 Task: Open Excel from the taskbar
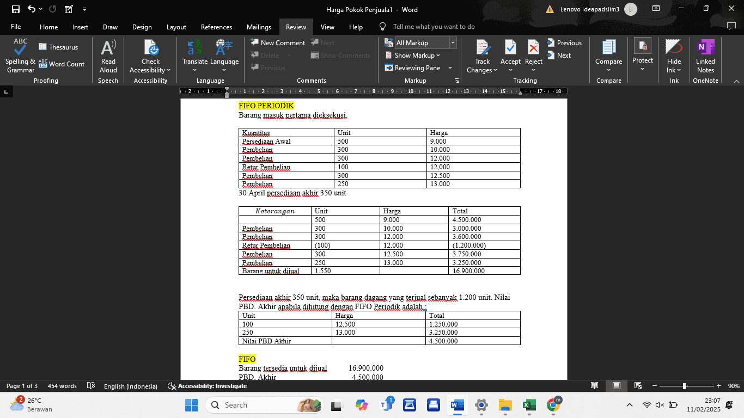528,405
